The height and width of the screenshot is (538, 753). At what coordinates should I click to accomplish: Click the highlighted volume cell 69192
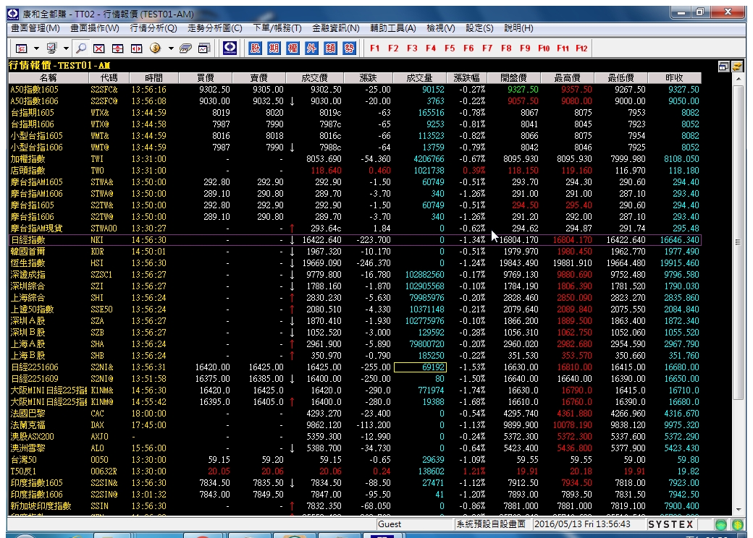[420, 367]
